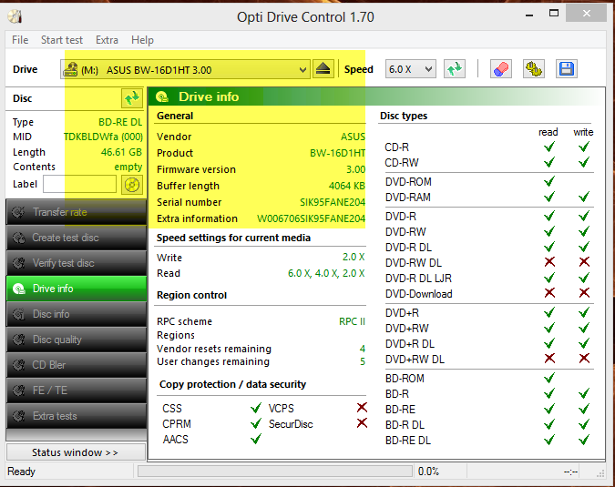Click the MID value TDKBLDWfa (000)

pos(103,137)
